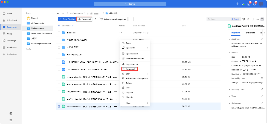This screenshot has height=124, width=267.
Task: Click the blue Copy File Link button
Action: (66, 19)
